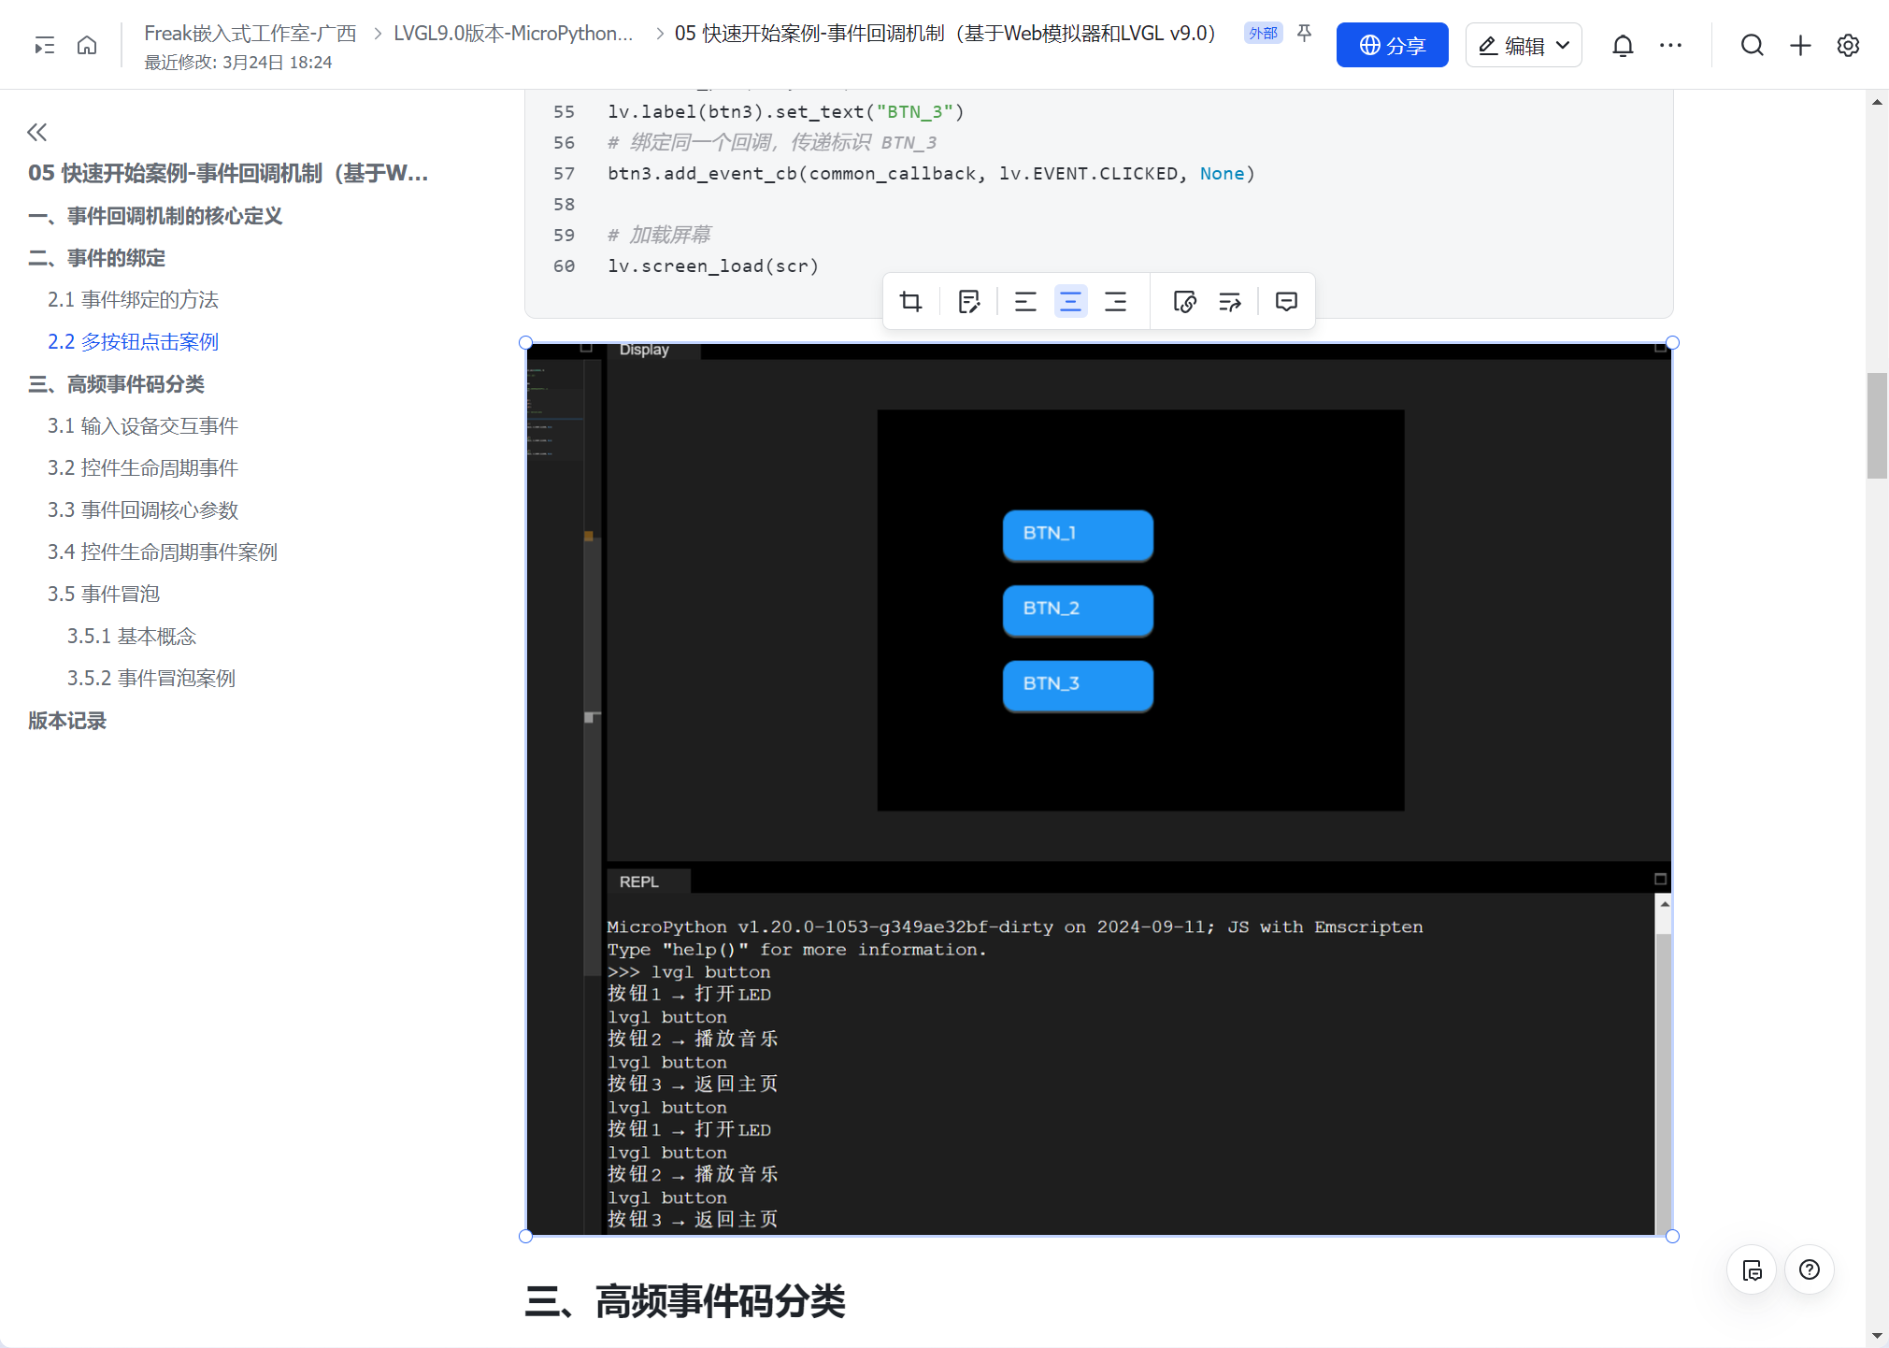1889x1348 pixels.
Task: Open the 编辑 edit mode dropdown
Action: click(1524, 45)
